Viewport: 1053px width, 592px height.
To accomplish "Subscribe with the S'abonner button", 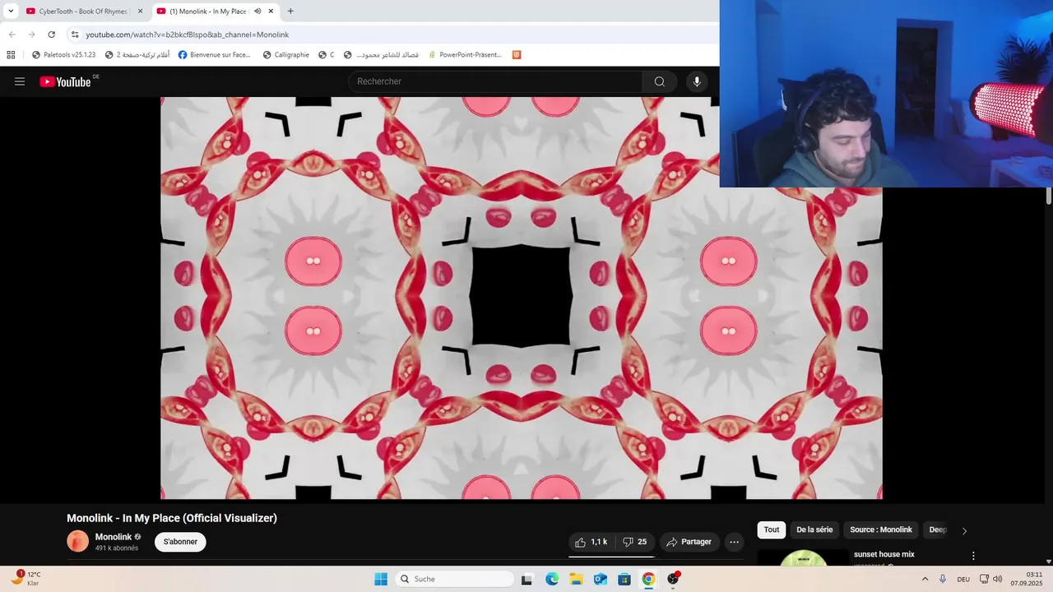I will (x=180, y=542).
